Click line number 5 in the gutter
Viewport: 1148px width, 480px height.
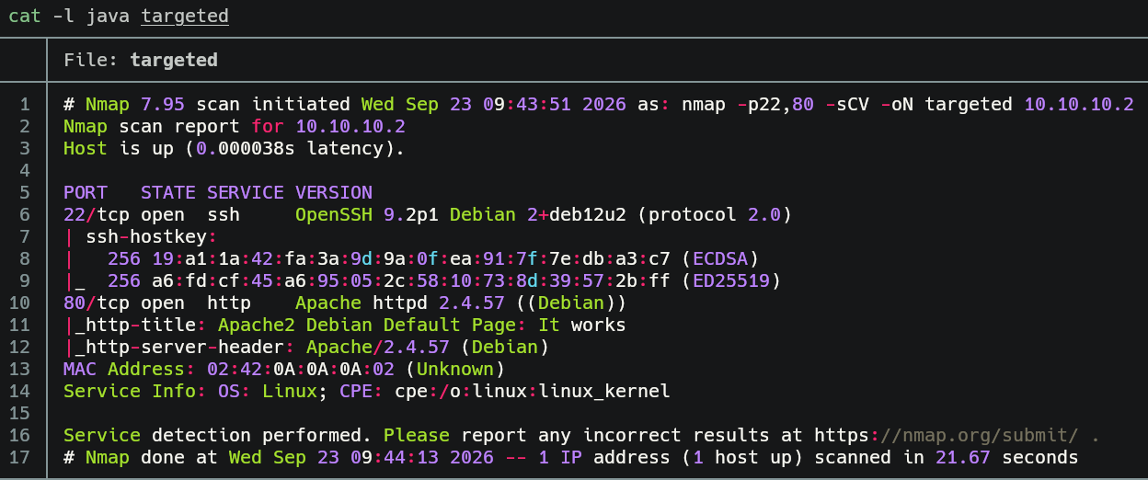[26, 192]
